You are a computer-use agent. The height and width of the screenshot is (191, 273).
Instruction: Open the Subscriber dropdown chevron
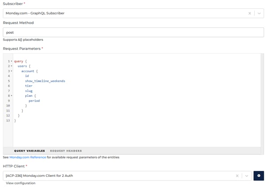click(259, 13)
